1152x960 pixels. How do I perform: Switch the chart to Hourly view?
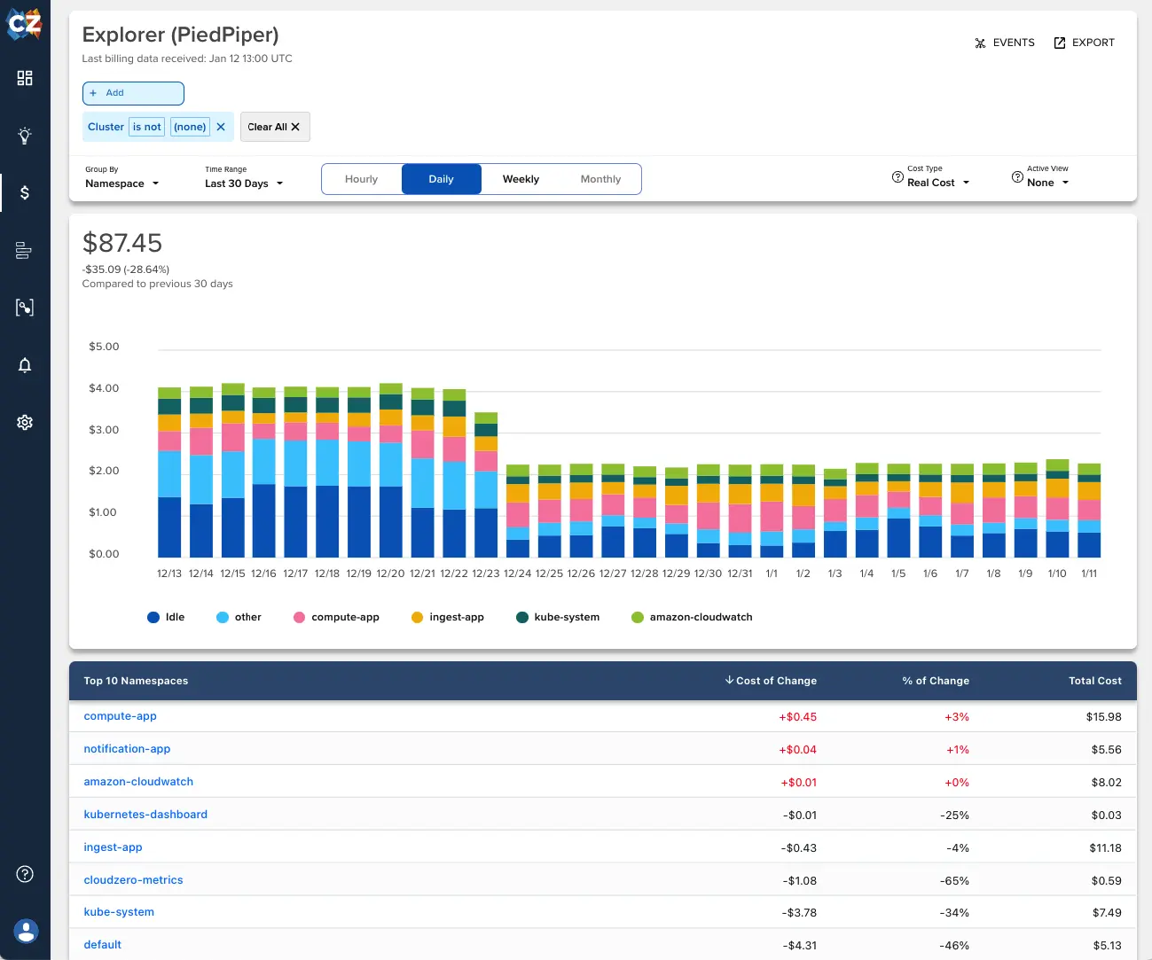point(361,178)
